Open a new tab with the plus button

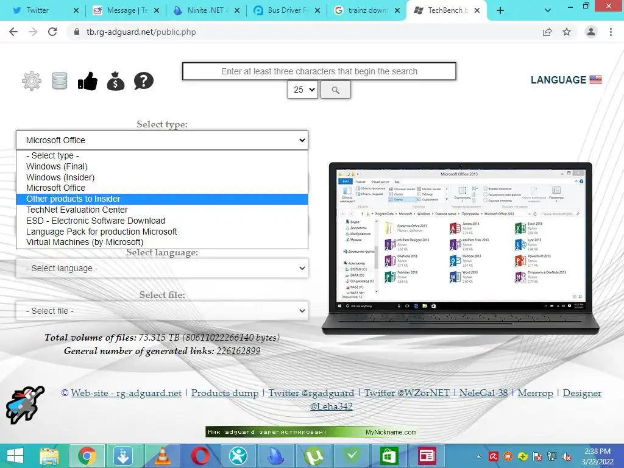[500, 11]
